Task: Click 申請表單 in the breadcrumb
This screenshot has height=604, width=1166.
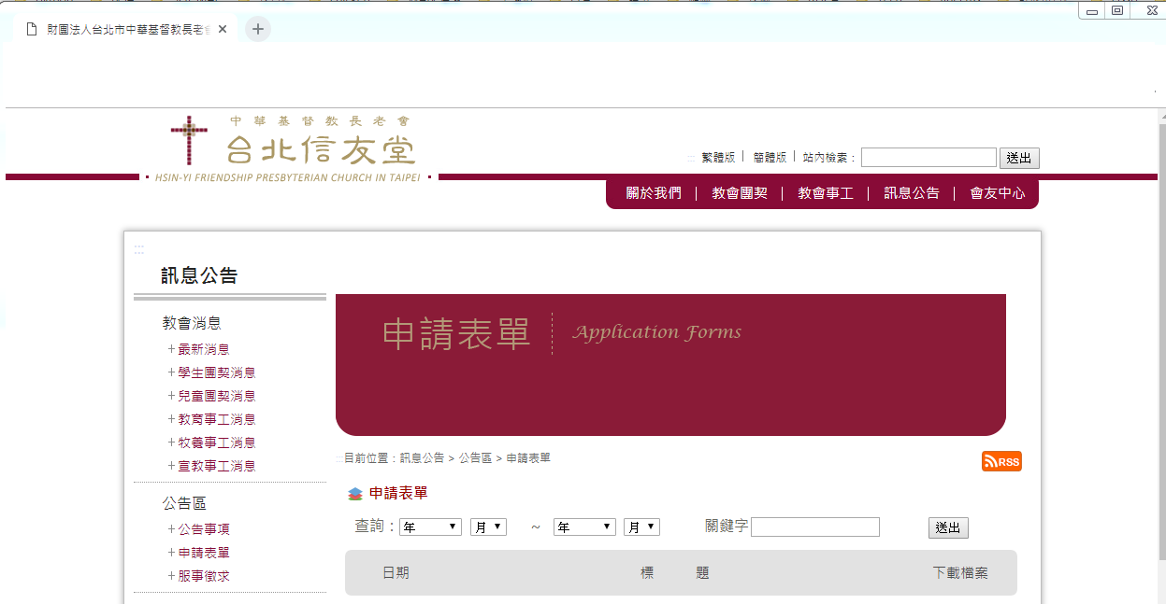Action: pyautogui.click(x=528, y=458)
